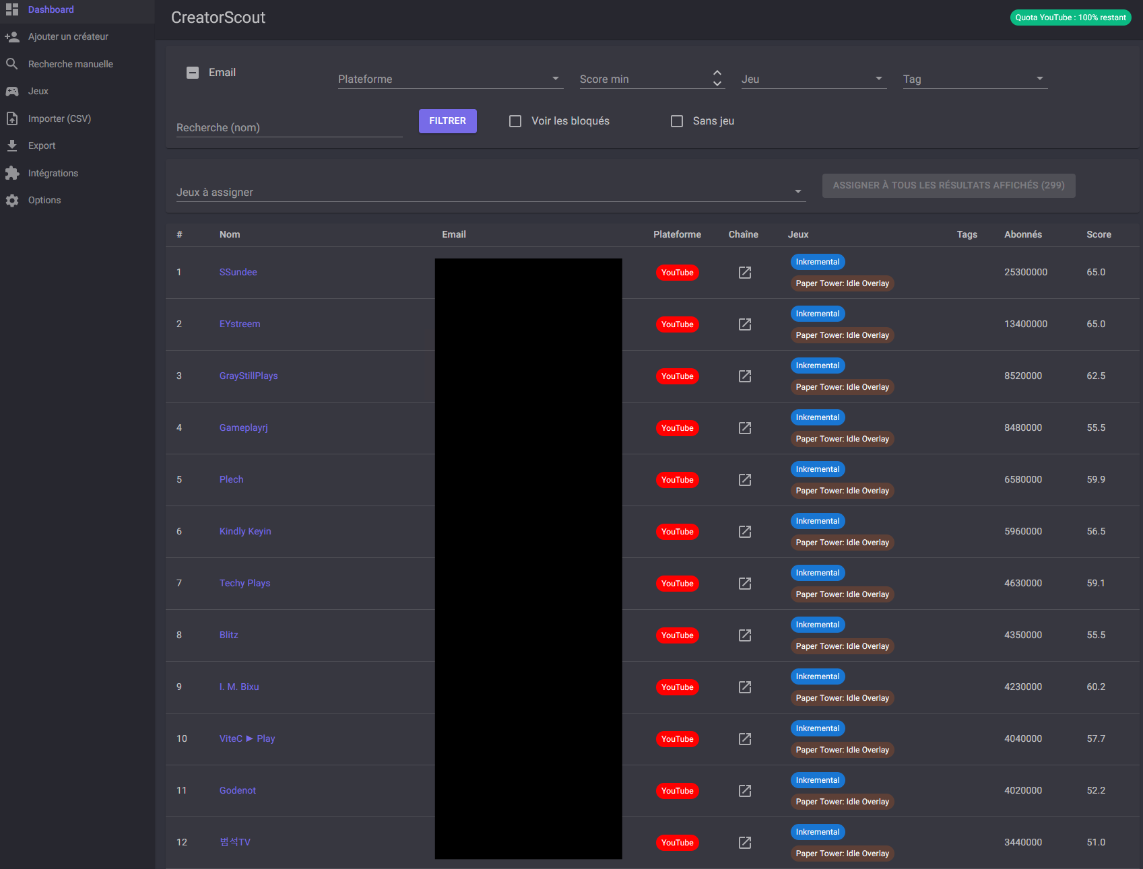Click the Intégrations puzzle icon
Viewport: 1143px width, 869px height.
pyautogui.click(x=12, y=173)
